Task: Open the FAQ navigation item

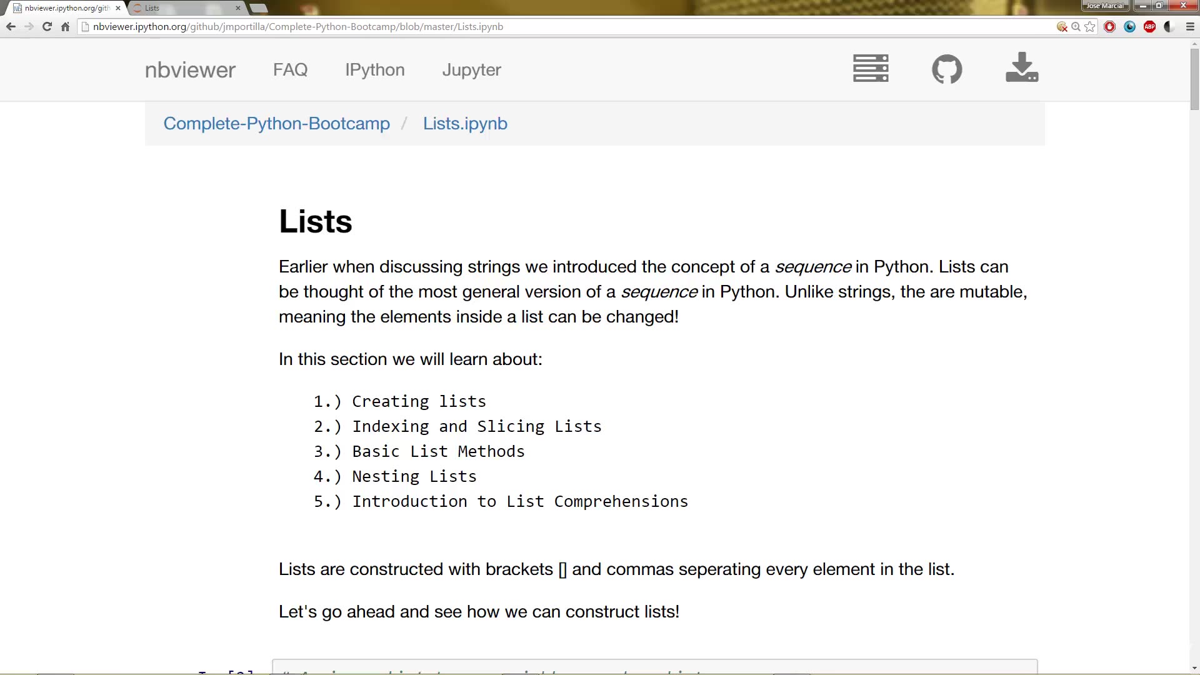Action: coord(291,69)
